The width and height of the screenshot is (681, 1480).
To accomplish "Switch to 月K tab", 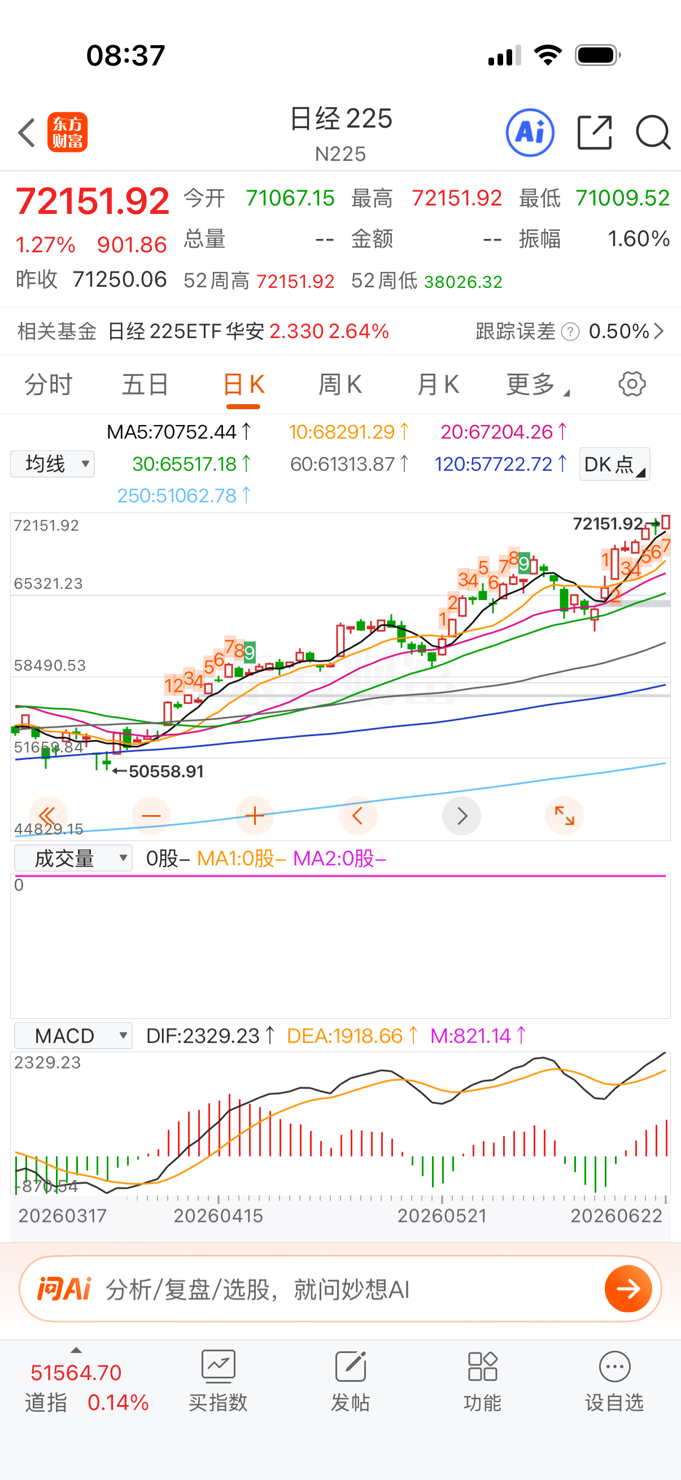I will (x=438, y=384).
